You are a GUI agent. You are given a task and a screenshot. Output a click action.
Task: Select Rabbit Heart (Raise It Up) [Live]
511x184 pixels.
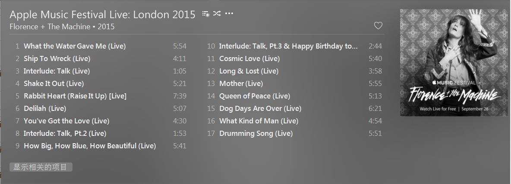[x=75, y=96]
